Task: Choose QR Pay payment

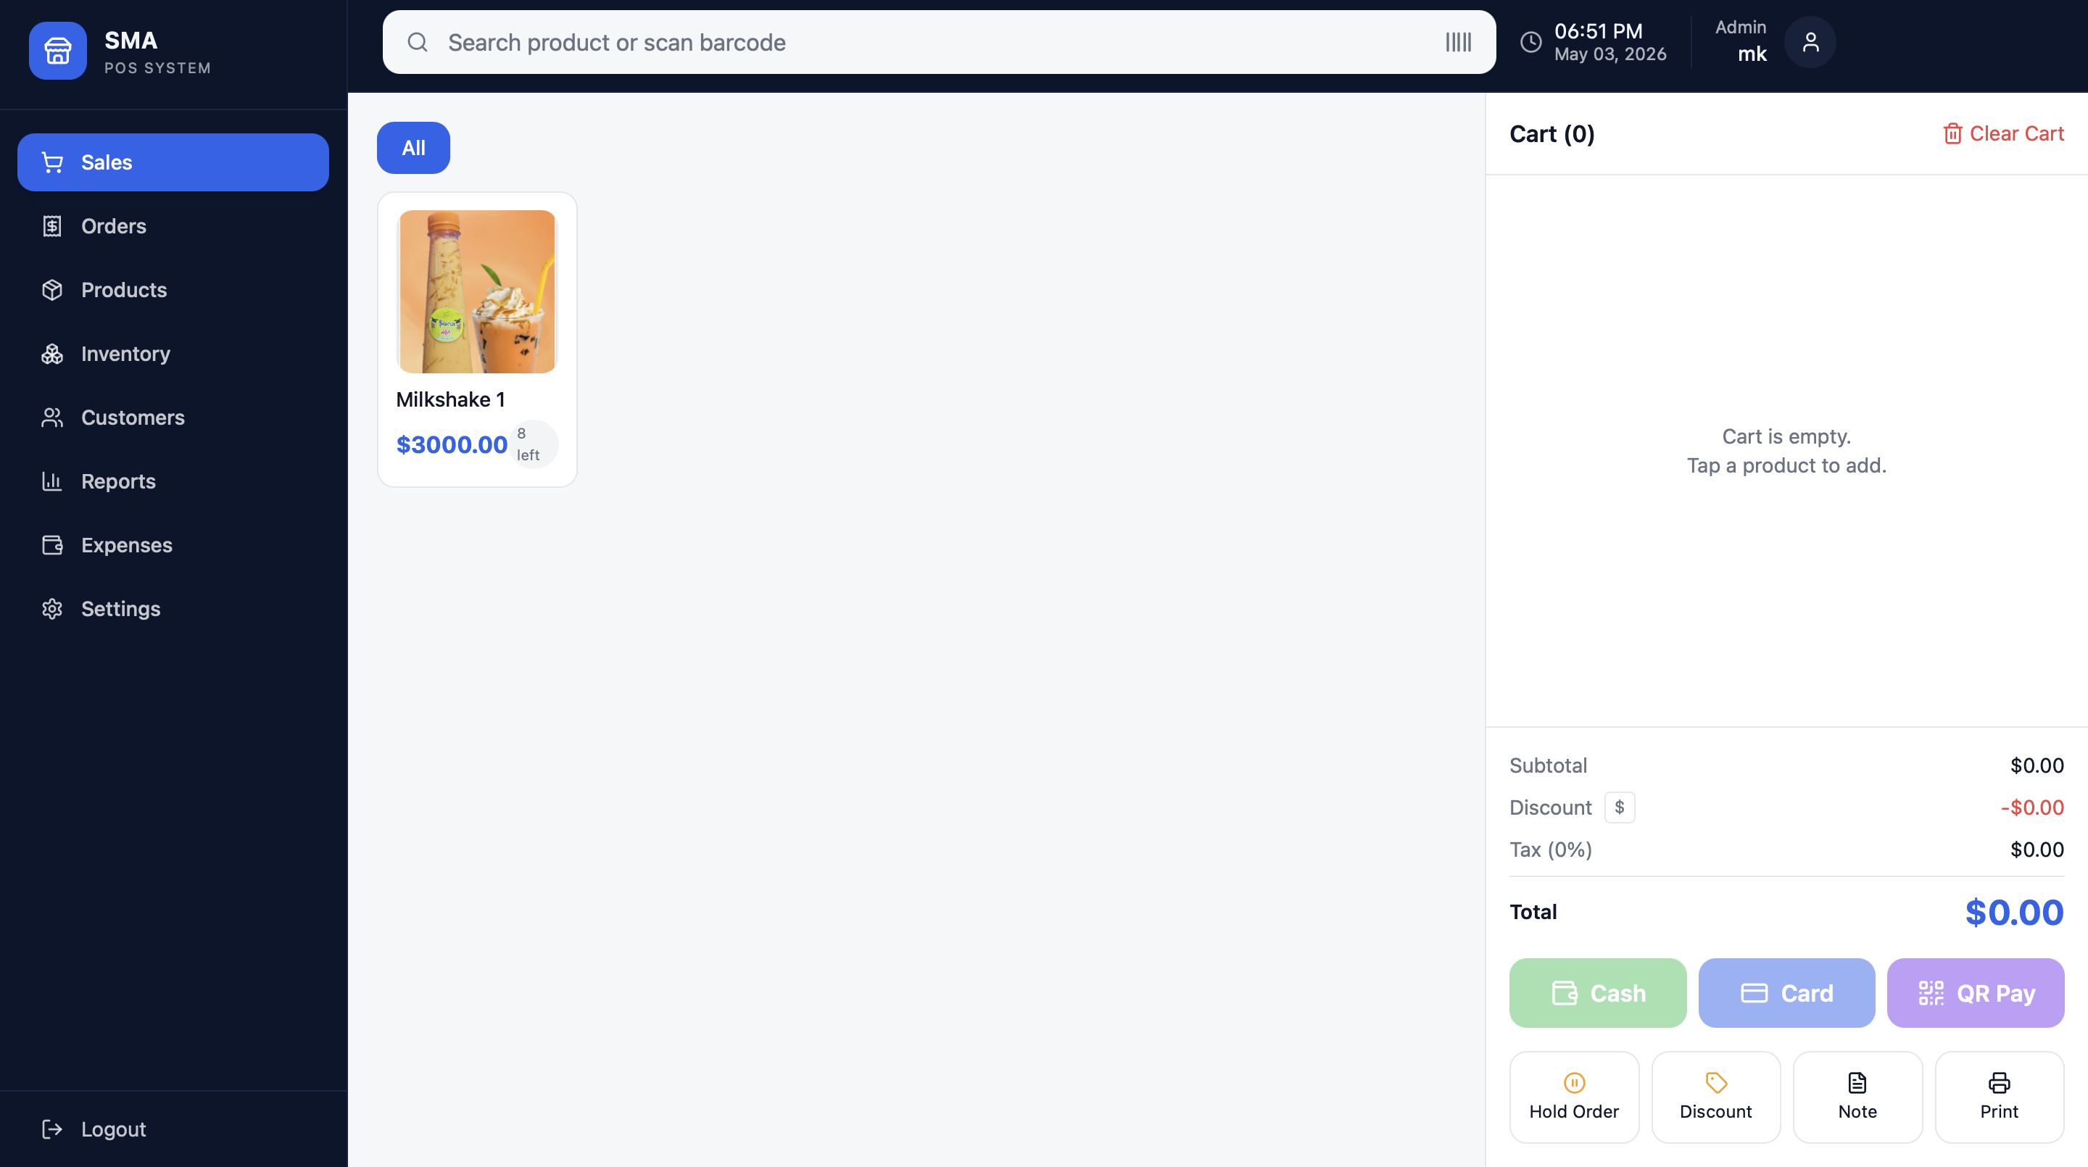Action: [1976, 993]
